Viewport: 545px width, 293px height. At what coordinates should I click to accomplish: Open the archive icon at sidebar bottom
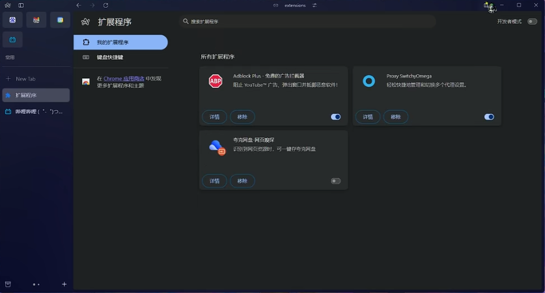click(x=8, y=285)
